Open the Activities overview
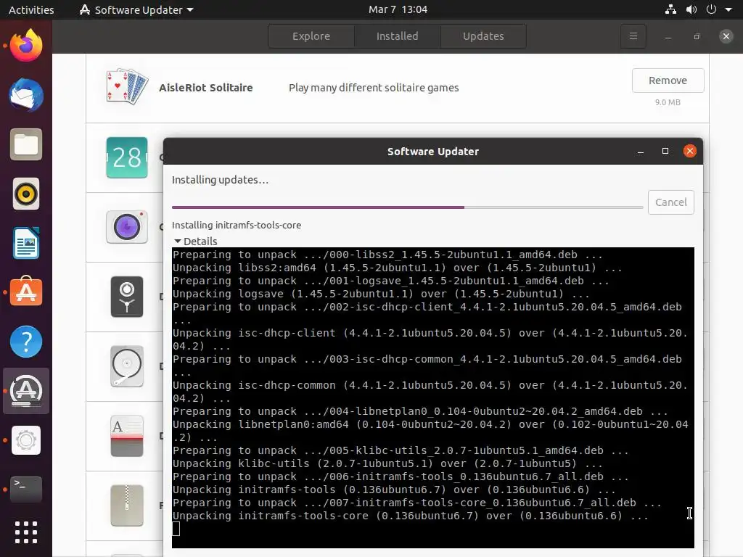Screen dimensions: 743x557 pyautogui.click(x=31, y=9)
